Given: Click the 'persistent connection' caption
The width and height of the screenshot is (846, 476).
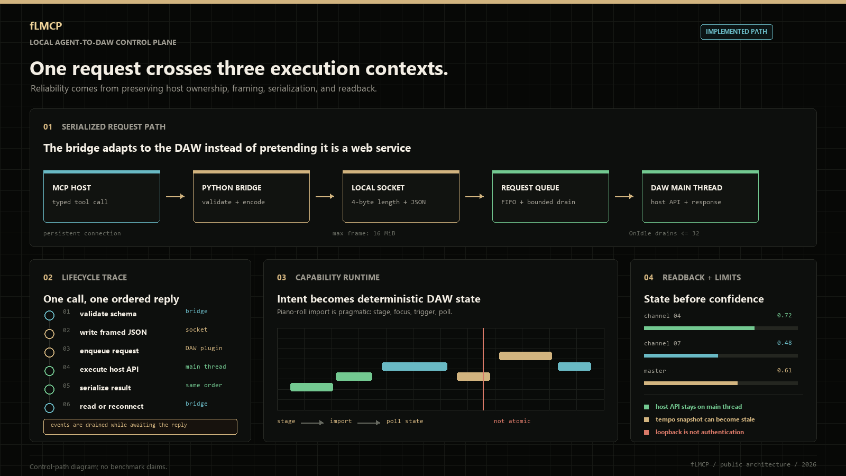Looking at the screenshot, I should click(82, 234).
